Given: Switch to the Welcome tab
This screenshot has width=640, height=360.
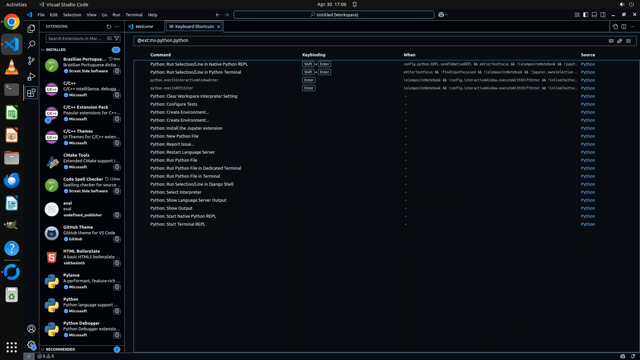Looking at the screenshot, I should coord(144,26).
